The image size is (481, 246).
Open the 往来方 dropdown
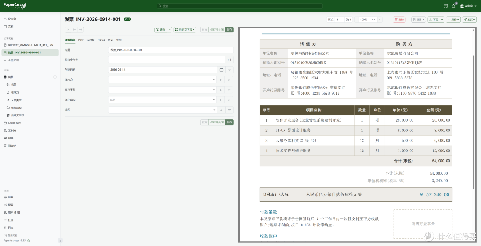pyautogui.click(x=162, y=80)
